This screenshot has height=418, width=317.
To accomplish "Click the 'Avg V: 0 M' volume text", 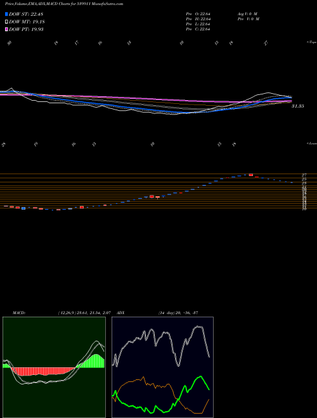I will (248, 14).
